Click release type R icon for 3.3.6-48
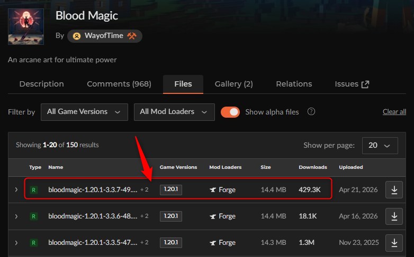Screen dimensions: 414x257 tap(33, 216)
